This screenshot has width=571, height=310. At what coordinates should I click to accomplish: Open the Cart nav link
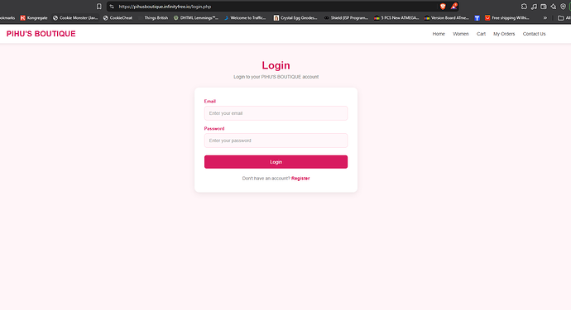click(x=481, y=34)
